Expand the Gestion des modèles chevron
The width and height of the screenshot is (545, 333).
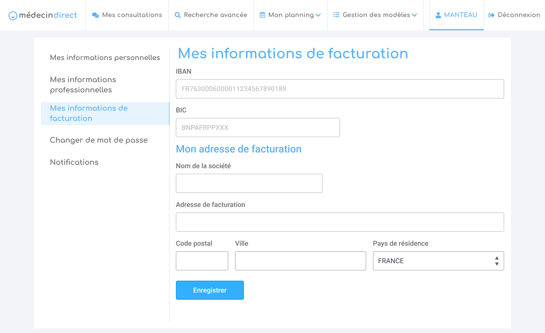(x=414, y=15)
